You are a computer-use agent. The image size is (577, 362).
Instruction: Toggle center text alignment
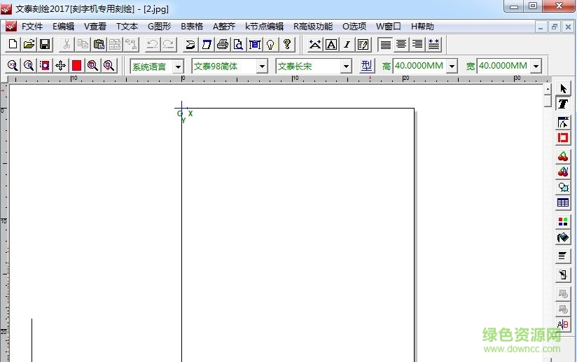(401, 45)
